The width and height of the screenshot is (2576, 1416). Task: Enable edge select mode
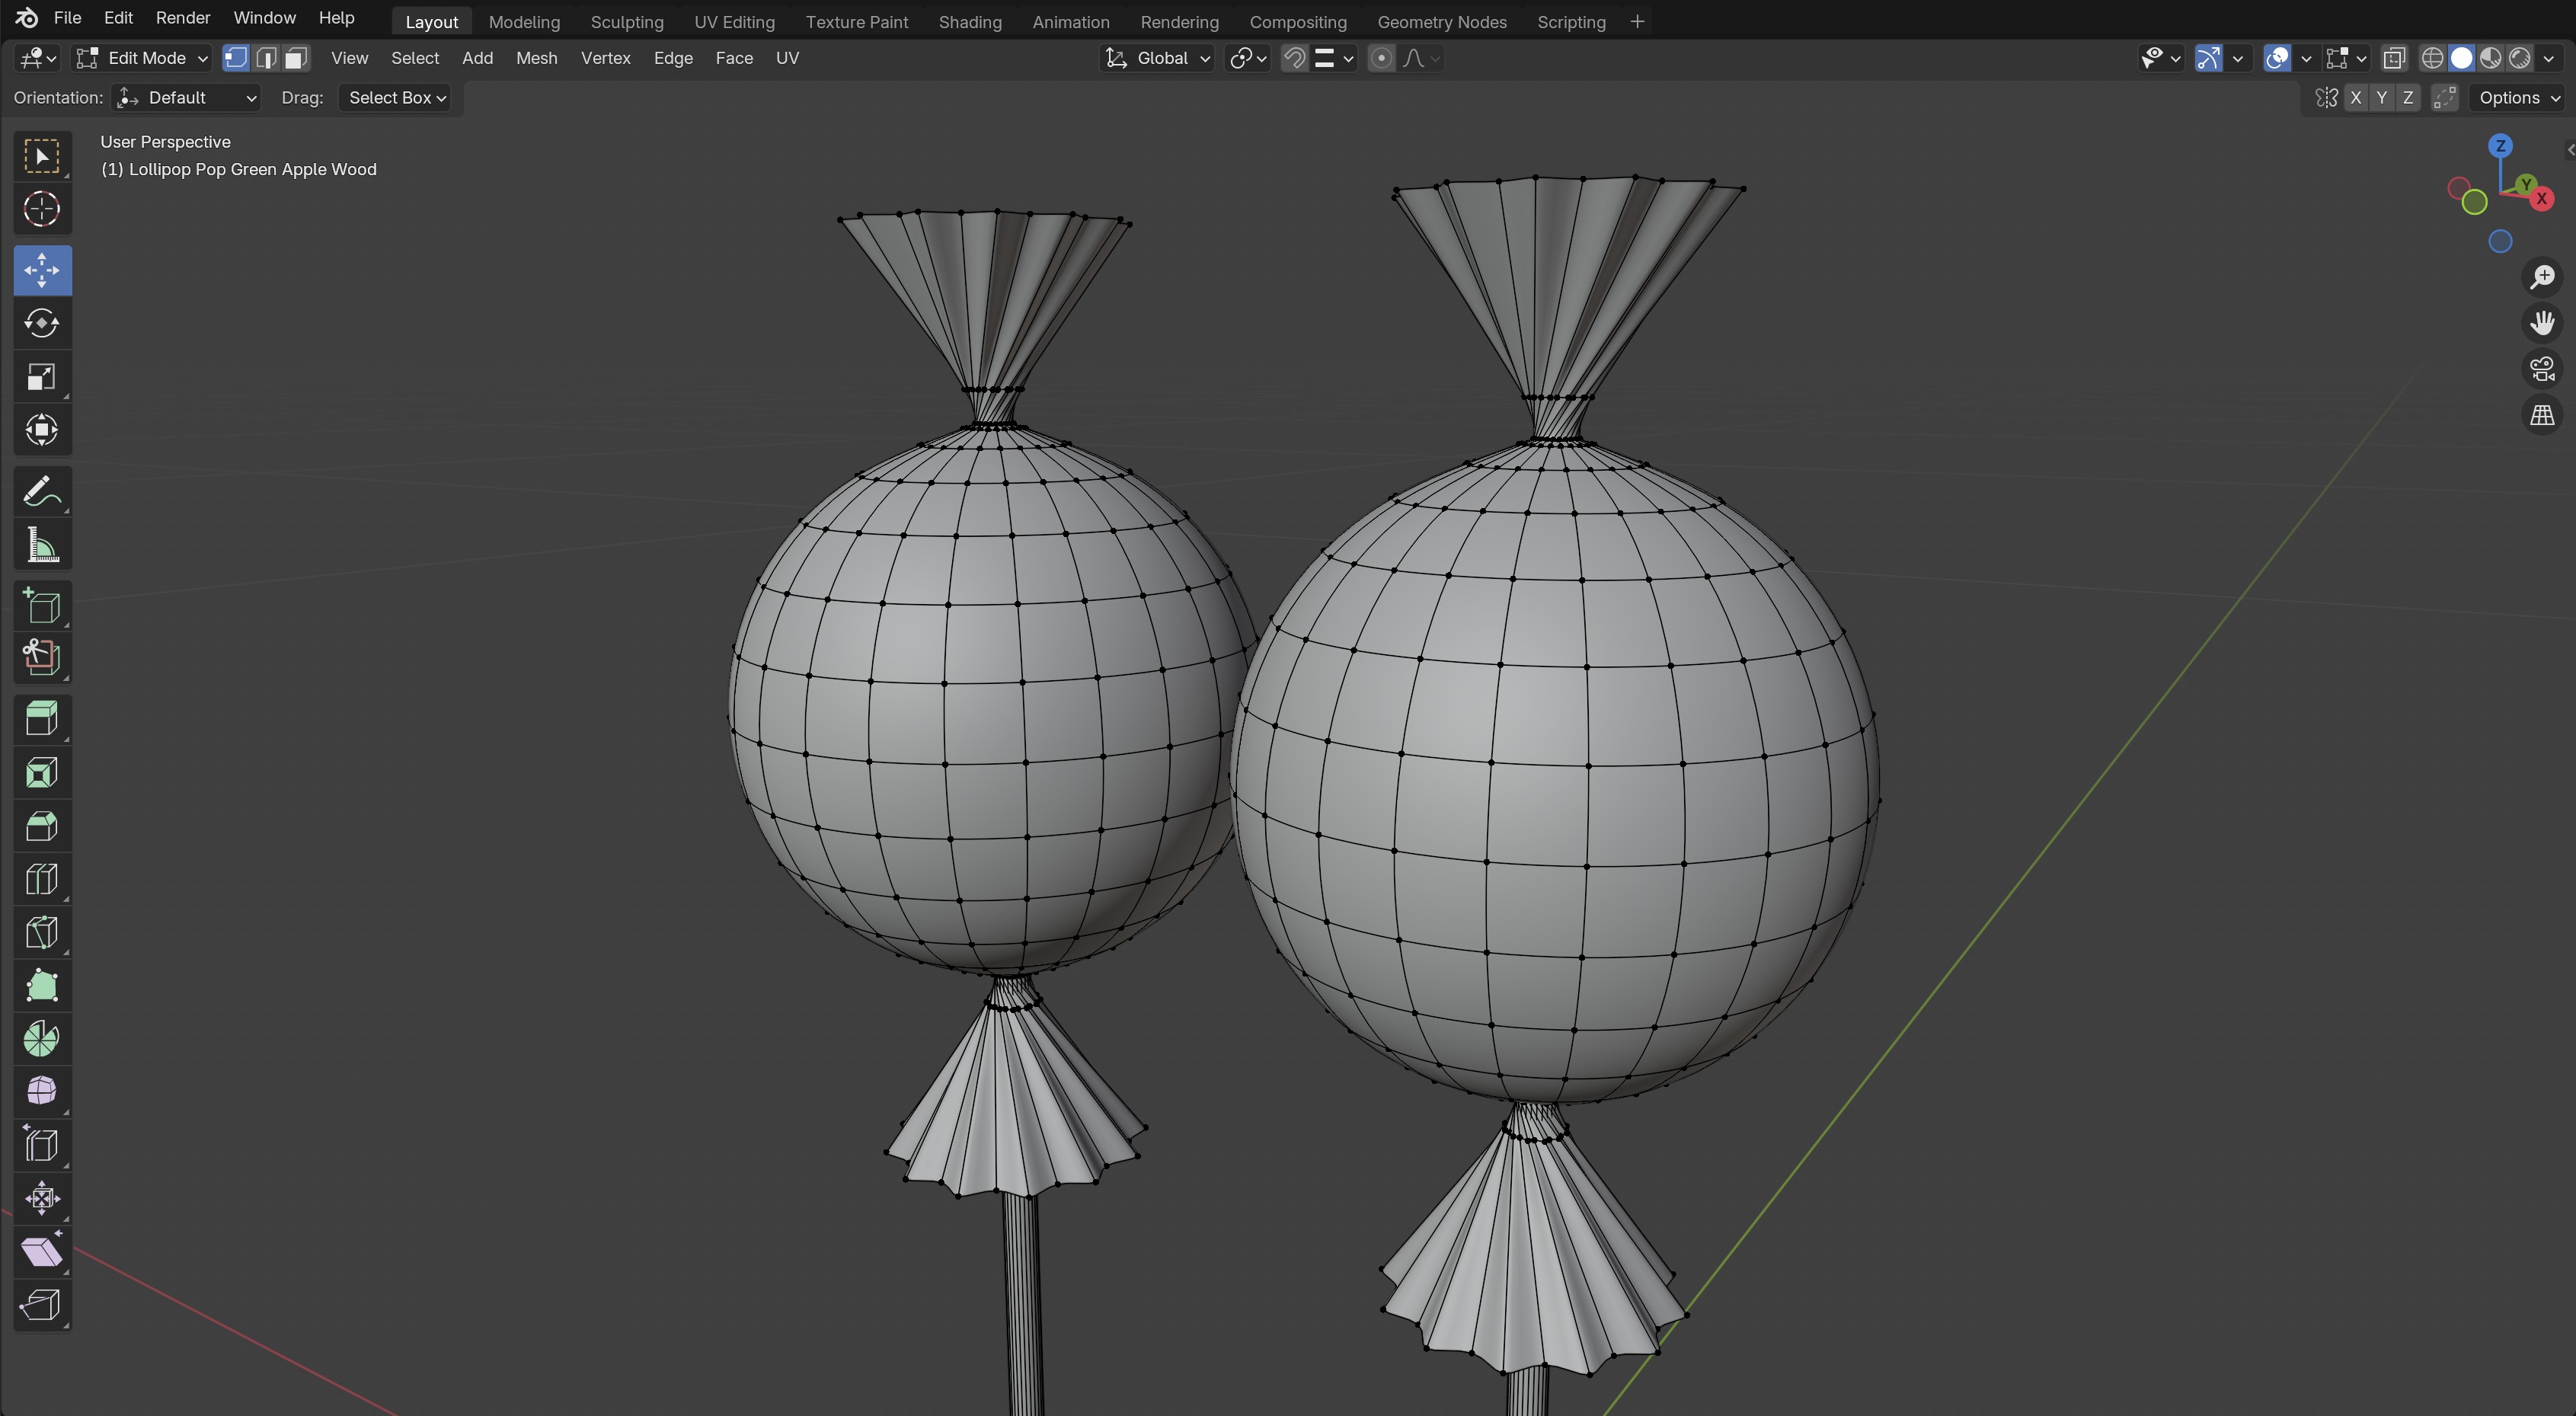pos(266,58)
